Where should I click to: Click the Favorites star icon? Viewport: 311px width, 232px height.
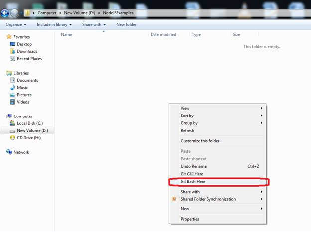click(9, 37)
